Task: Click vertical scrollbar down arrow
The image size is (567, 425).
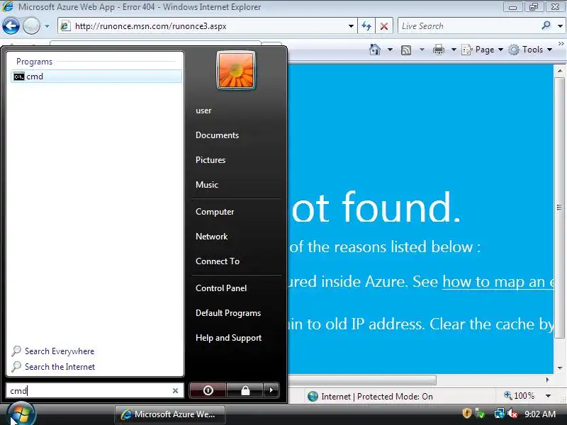Action: (x=559, y=368)
